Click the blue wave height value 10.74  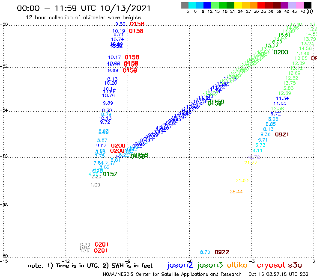[117, 39]
